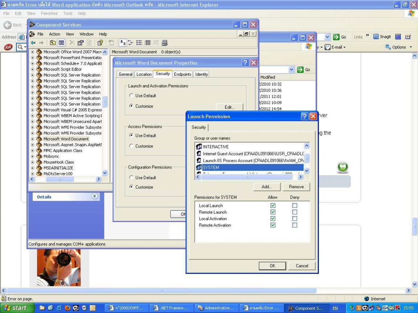
Task: Click the Add... button in Launch Permission
Action: (267, 187)
